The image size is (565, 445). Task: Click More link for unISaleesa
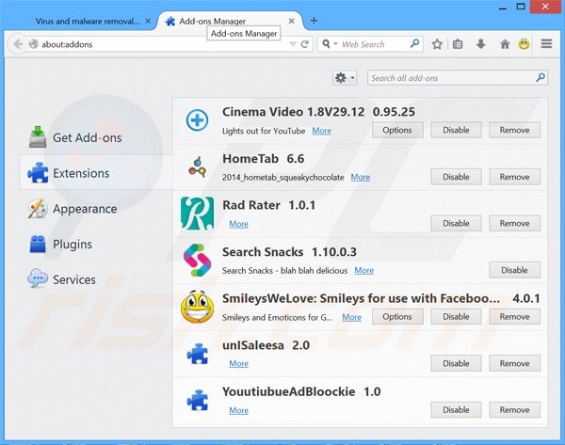coord(238,364)
